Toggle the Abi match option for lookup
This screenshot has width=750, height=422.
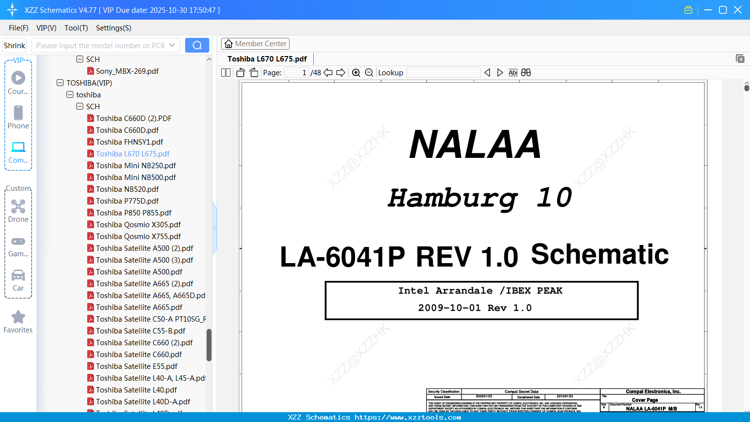(513, 73)
